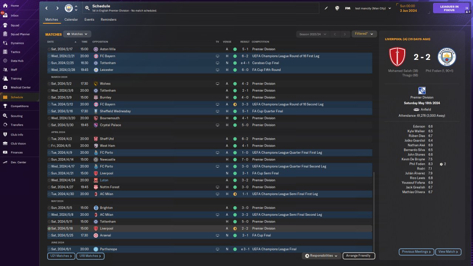473x266 pixels.
Task: Click the Premier Division logo in the match panel
Action: point(422,91)
